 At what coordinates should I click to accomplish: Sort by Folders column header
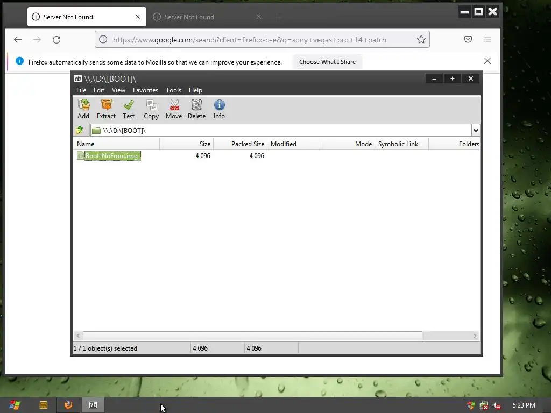pos(454,144)
